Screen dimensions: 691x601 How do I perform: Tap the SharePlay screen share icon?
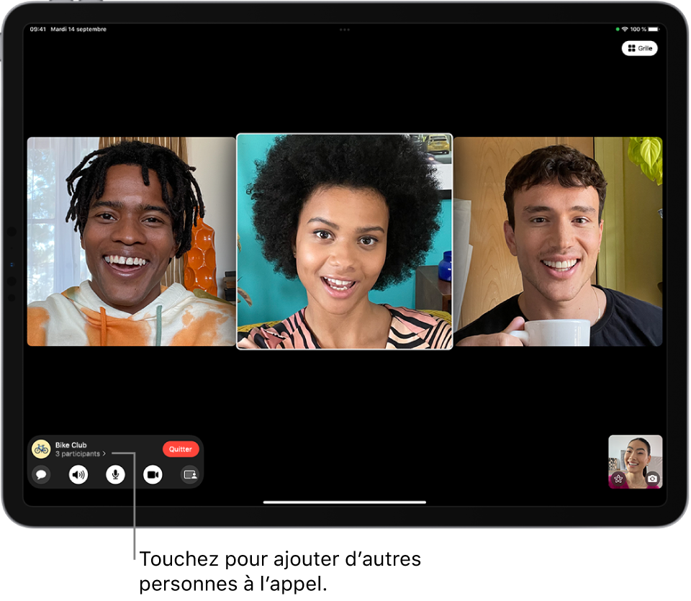pos(190,475)
